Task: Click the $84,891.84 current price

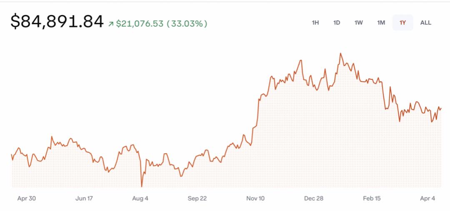Action: point(57,22)
